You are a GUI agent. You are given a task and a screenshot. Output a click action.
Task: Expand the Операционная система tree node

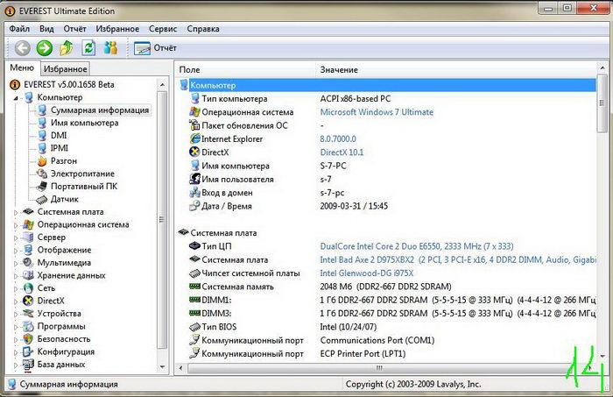tap(16, 225)
